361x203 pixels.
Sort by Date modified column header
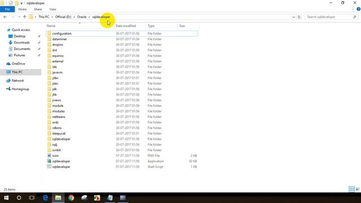[126, 26]
